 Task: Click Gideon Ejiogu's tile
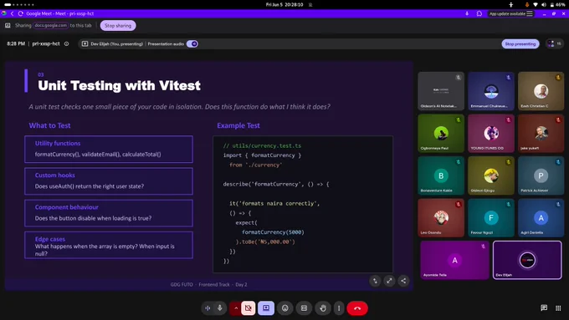[x=491, y=175]
